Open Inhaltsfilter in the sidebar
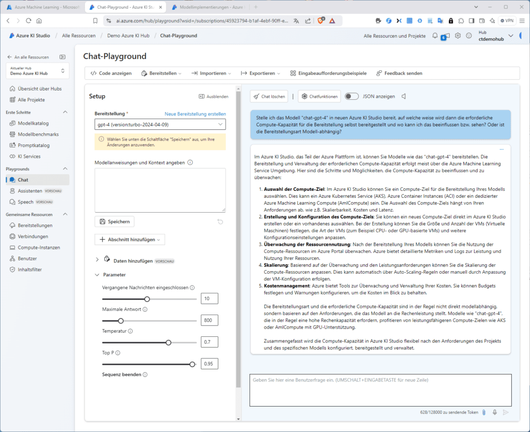The width and height of the screenshot is (530, 432). point(30,270)
